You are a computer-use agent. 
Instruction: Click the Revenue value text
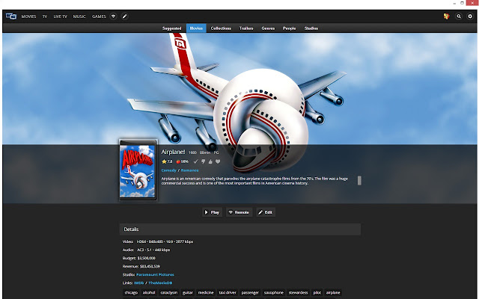(150, 266)
